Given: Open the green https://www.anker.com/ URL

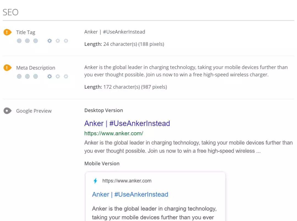Looking at the screenshot, I should [x=114, y=133].
